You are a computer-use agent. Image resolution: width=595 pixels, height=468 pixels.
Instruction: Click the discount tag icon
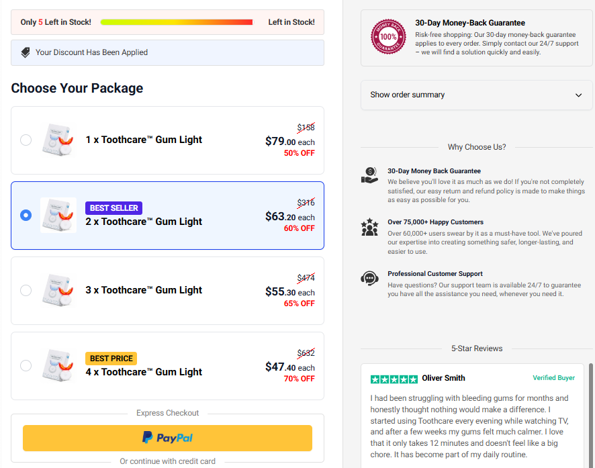pyautogui.click(x=26, y=52)
